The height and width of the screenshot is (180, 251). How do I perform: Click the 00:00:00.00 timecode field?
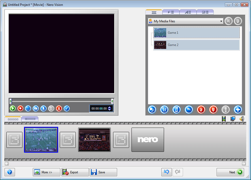(99, 108)
